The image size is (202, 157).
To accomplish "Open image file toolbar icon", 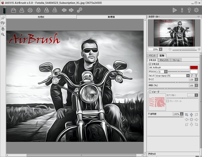I will pos(14,10).
